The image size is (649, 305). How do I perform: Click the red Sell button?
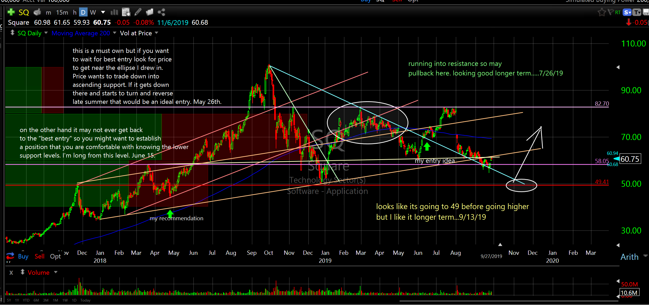point(39,256)
